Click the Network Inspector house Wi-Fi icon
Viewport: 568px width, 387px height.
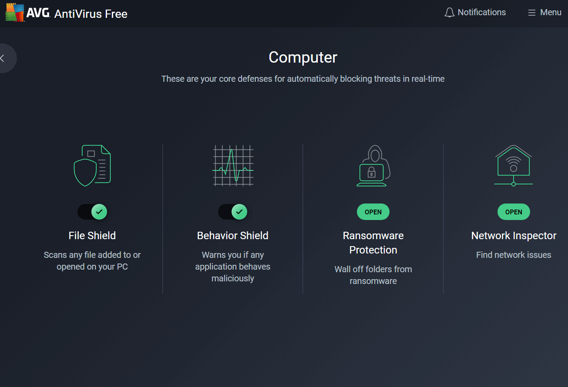(514, 166)
